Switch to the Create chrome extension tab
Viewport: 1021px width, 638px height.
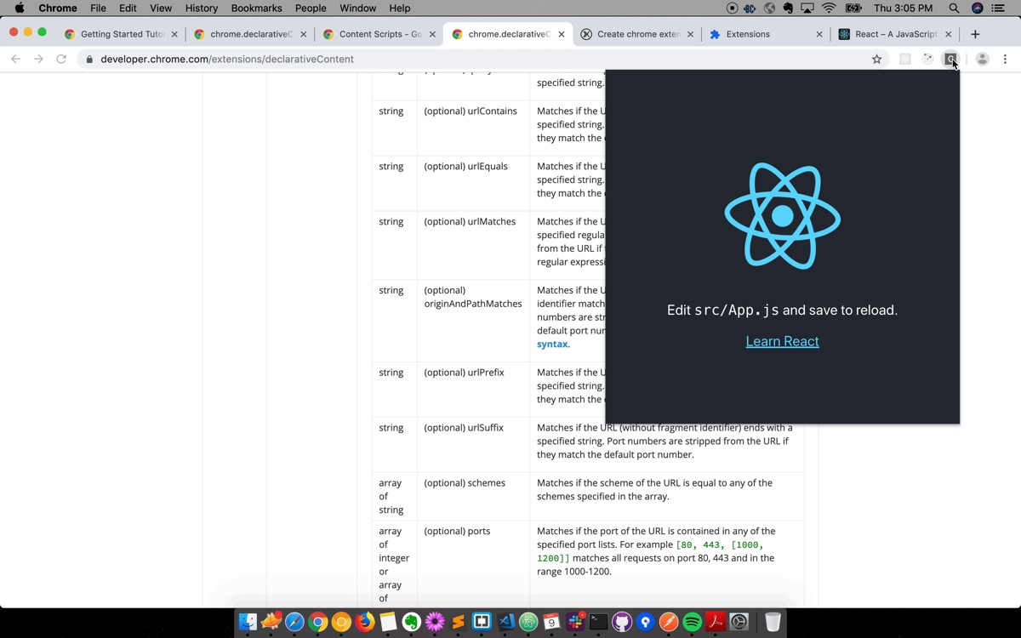(x=637, y=34)
